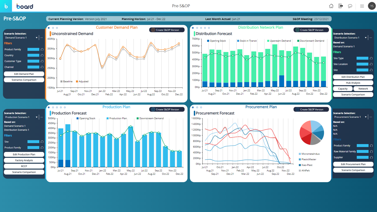The height and width of the screenshot is (212, 377).
Task: Click the Adjusted legend orange swatch
Action: (77, 82)
